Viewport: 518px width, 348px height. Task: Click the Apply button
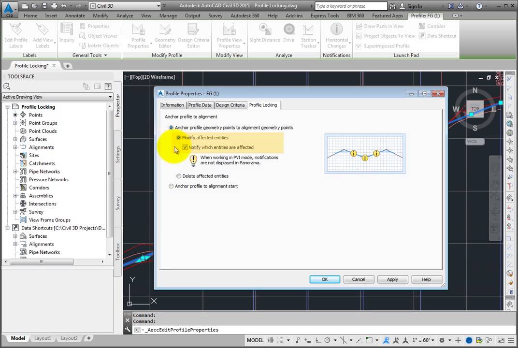pos(392,279)
